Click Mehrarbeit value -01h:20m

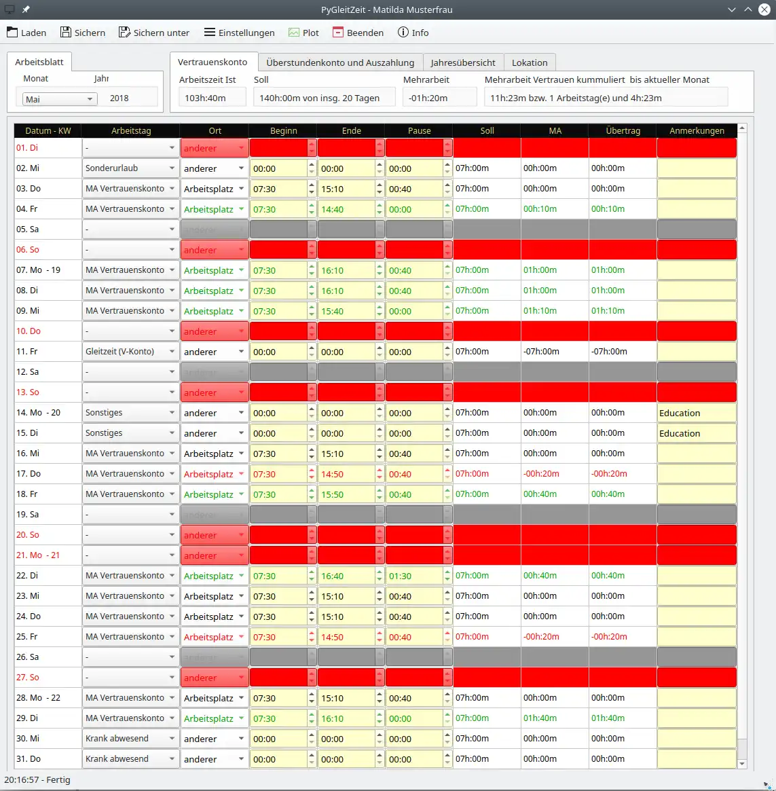pos(439,98)
